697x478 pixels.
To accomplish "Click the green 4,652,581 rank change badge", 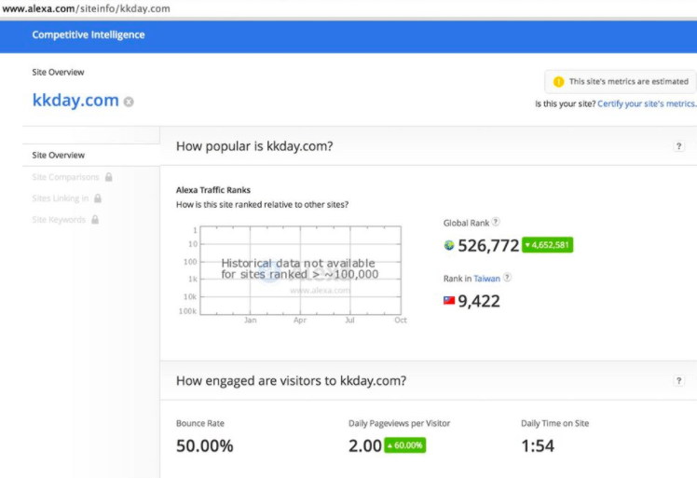I will (547, 245).
